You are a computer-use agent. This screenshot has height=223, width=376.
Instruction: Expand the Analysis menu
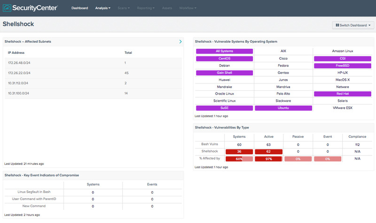coord(103,8)
